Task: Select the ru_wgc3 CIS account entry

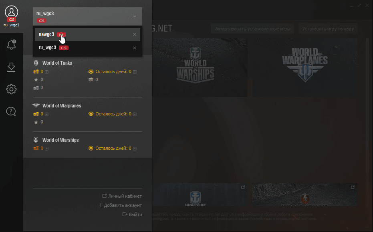Action: pos(87,48)
